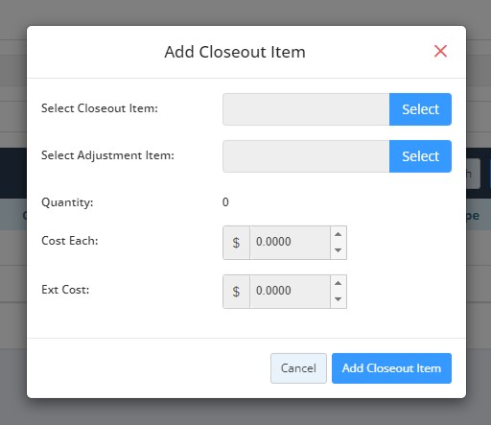Focus the Select Adjustment Item text field
This screenshot has width=491, height=425.
point(306,156)
